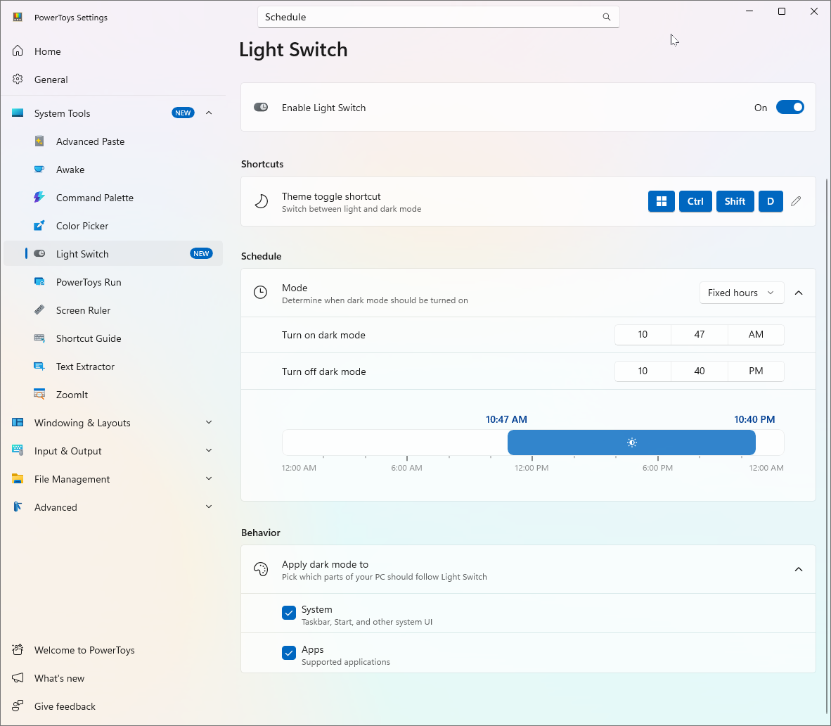Open Give feedback link
This screenshot has height=726, width=831.
113,706
